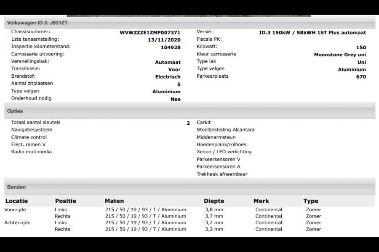This screenshot has width=379, height=252.
Task: Select the Trekhaak afneembaar entry
Action: coord(221,174)
